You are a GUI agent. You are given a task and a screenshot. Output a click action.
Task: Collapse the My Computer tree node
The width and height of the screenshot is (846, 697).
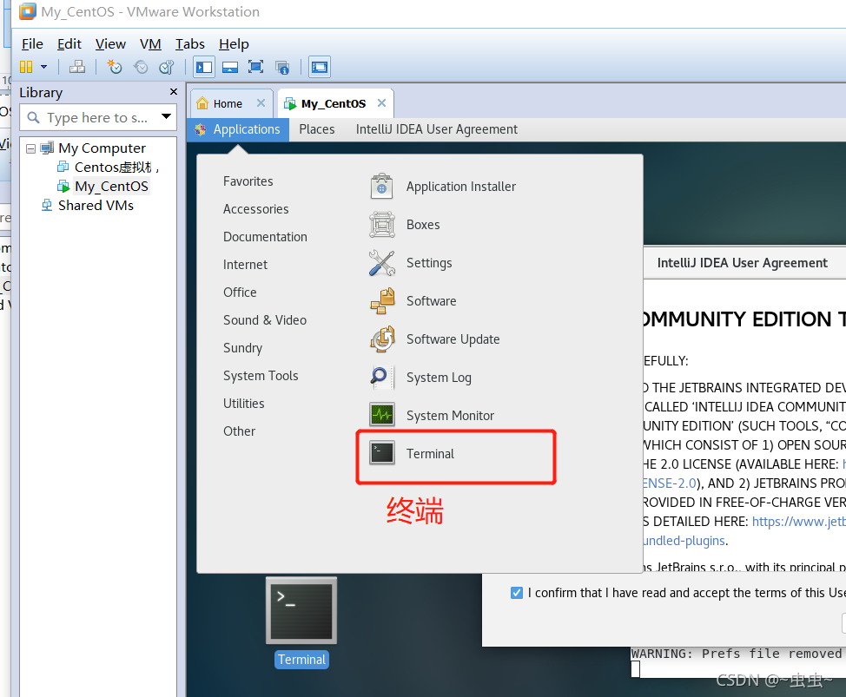30,148
